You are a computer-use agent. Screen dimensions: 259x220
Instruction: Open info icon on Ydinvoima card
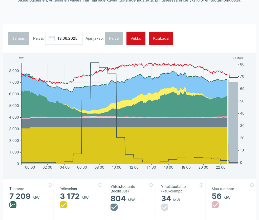coord(100,185)
